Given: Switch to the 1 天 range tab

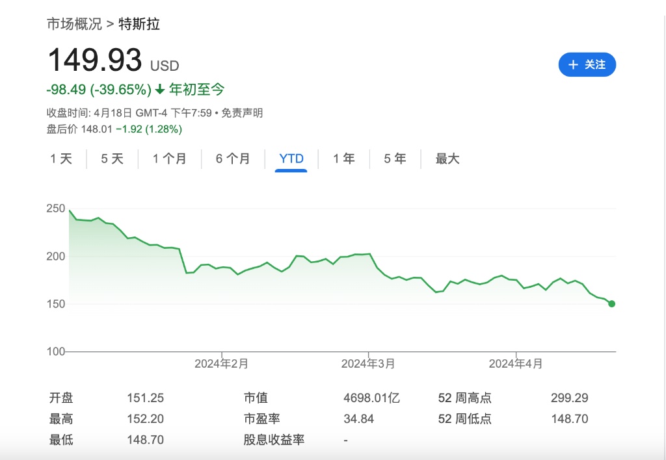Looking at the screenshot, I should click(x=61, y=159).
